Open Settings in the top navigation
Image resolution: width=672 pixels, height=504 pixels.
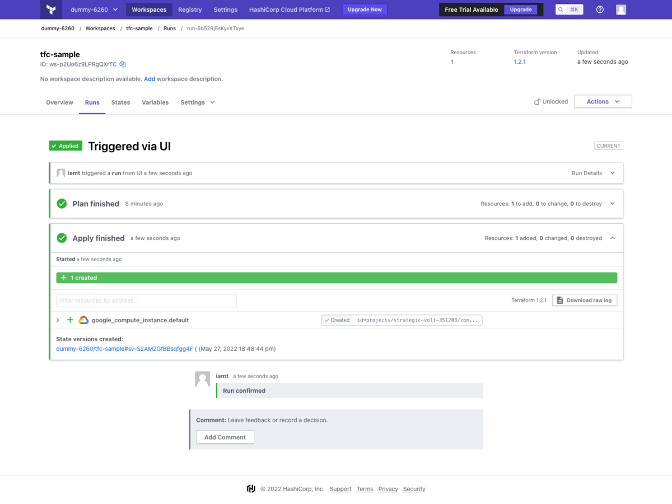point(225,10)
